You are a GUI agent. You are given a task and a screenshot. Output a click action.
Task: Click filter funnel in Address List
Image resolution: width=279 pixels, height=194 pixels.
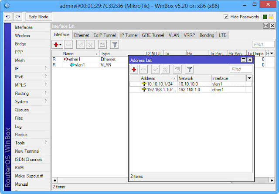[x=189, y=70]
